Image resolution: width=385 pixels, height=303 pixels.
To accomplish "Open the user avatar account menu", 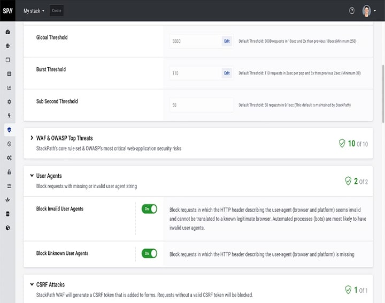I will tap(368, 11).
